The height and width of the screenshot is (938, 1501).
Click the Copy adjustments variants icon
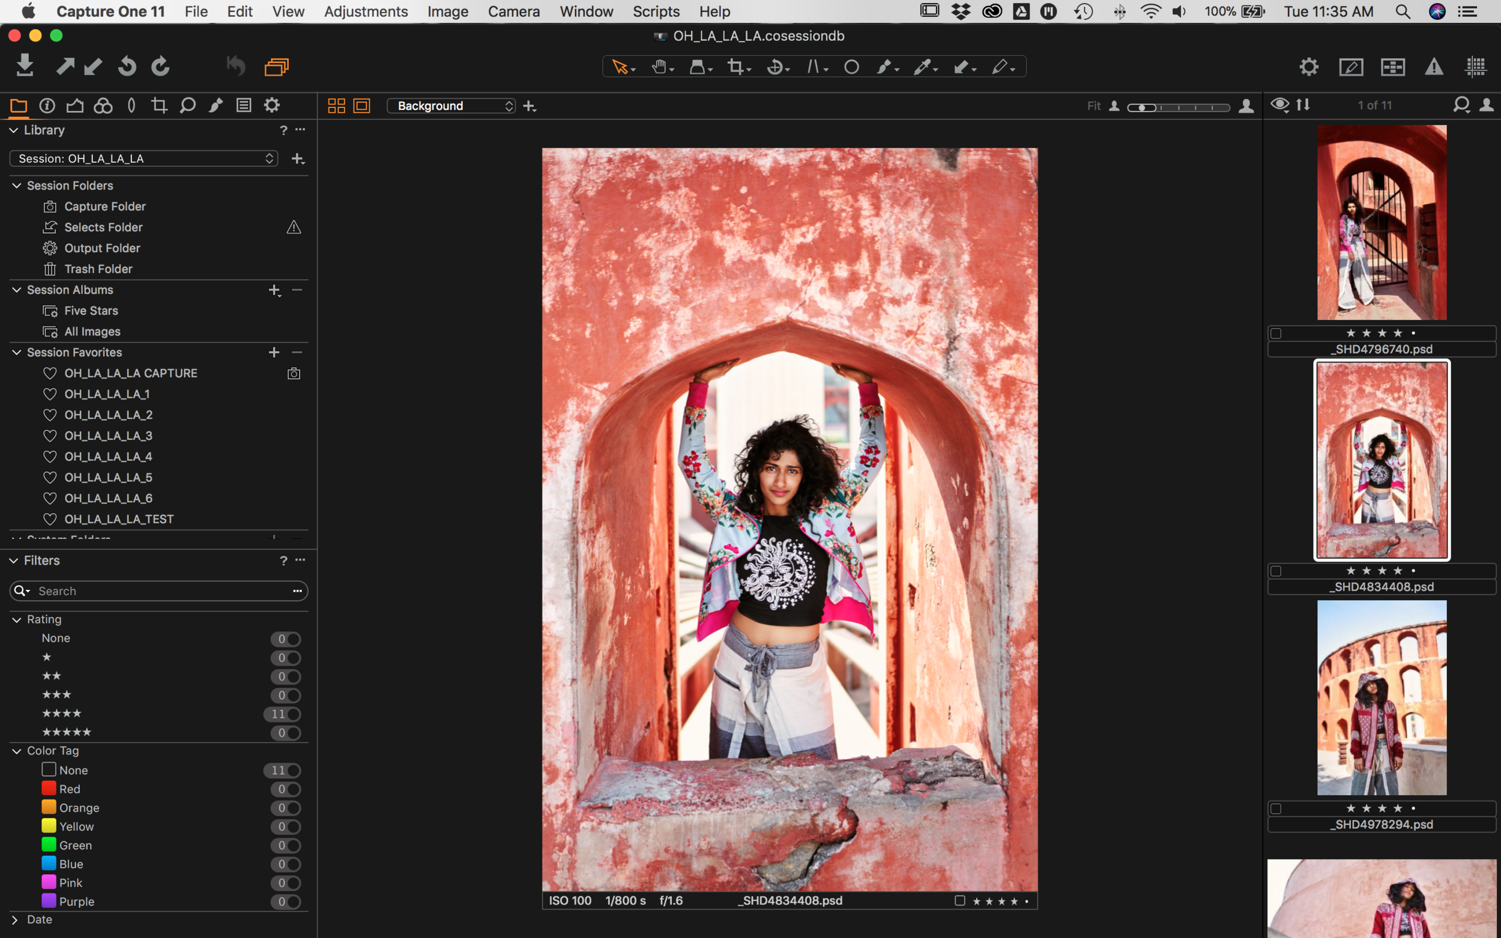tap(276, 67)
